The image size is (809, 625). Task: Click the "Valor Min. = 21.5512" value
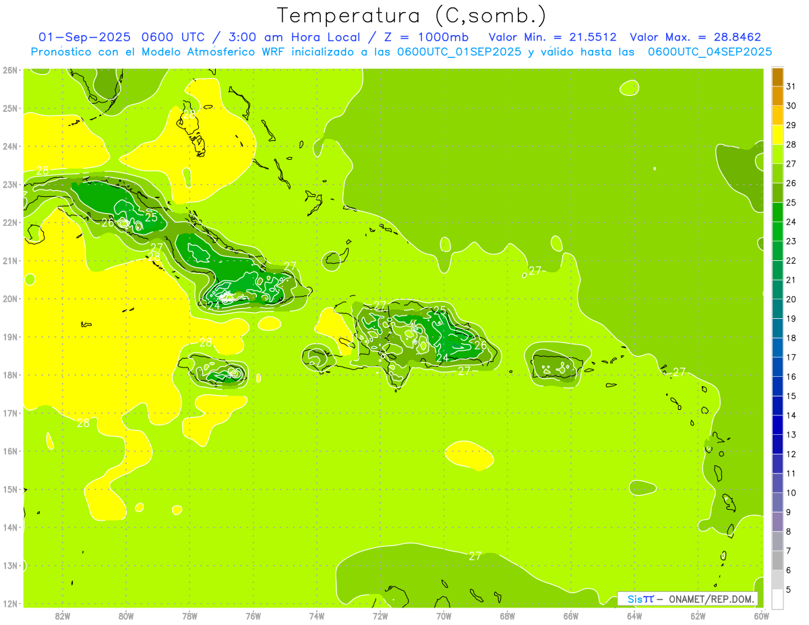tap(552, 37)
